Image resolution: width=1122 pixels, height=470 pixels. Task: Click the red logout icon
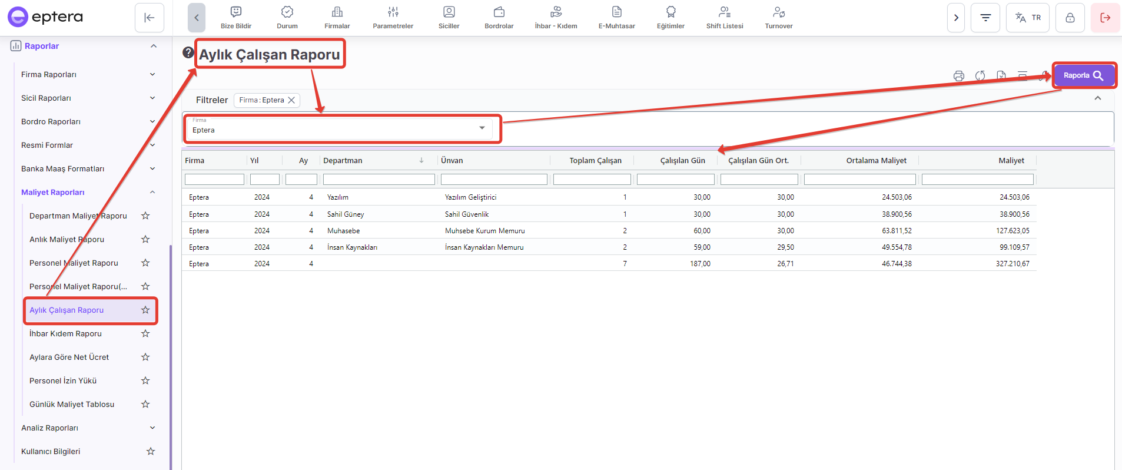(x=1105, y=18)
